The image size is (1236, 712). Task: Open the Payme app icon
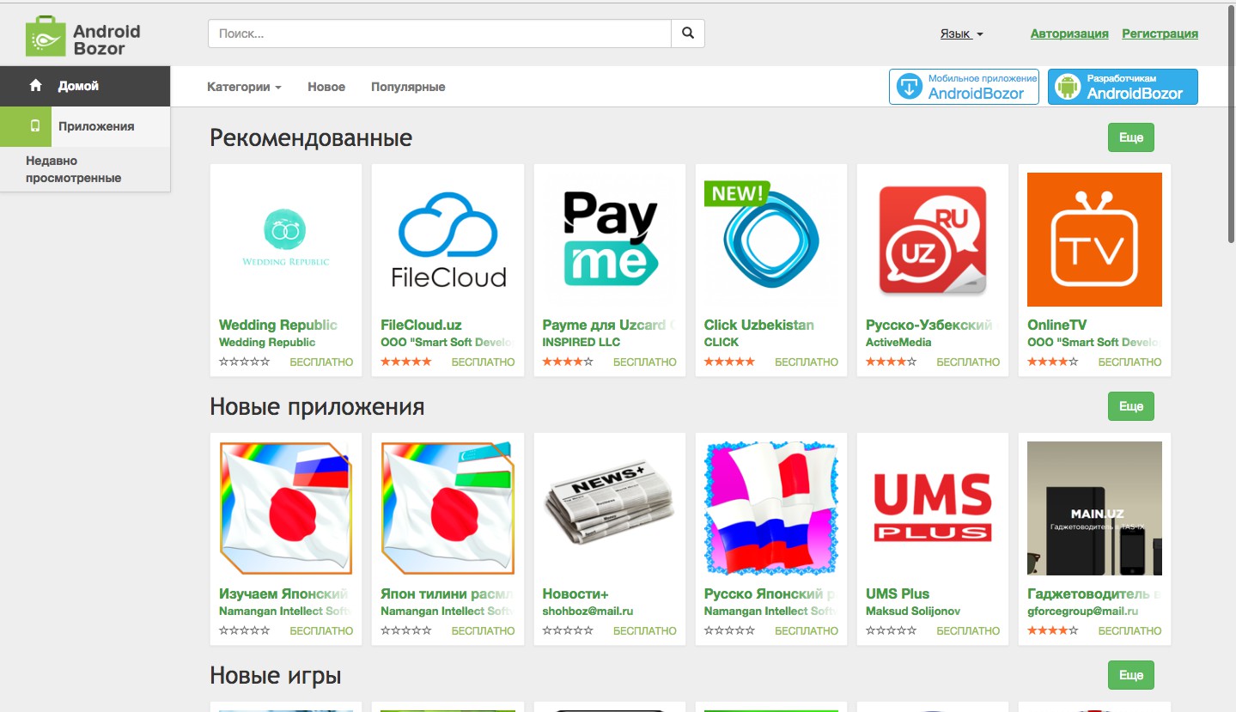(610, 240)
